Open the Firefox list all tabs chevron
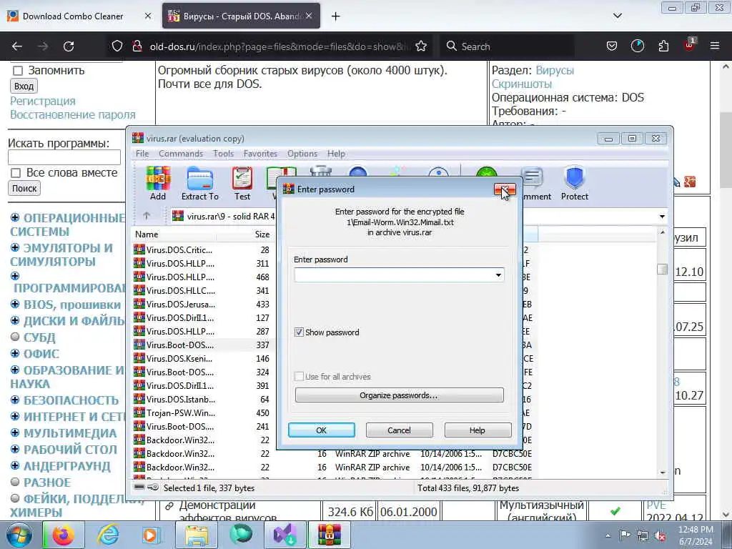The width and height of the screenshot is (732, 549). coord(618,16)
